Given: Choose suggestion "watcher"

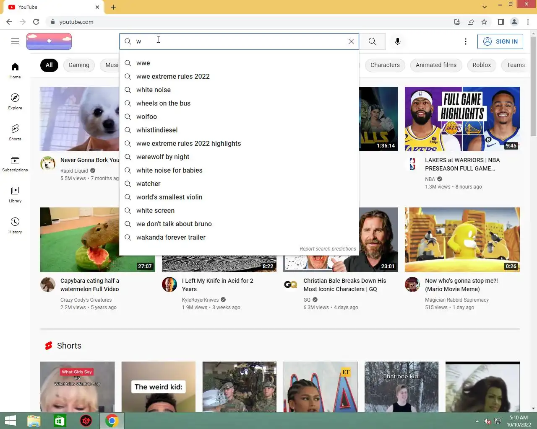Looking at the screenshot, I should coord(239,183).
